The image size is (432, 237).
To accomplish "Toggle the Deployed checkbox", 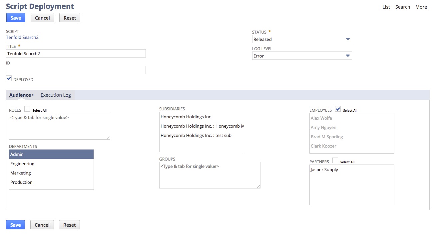I will point(9,79).
